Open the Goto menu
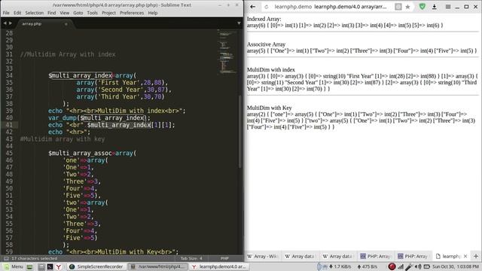Viewport: 482px width, 271px height. [78, 13]
